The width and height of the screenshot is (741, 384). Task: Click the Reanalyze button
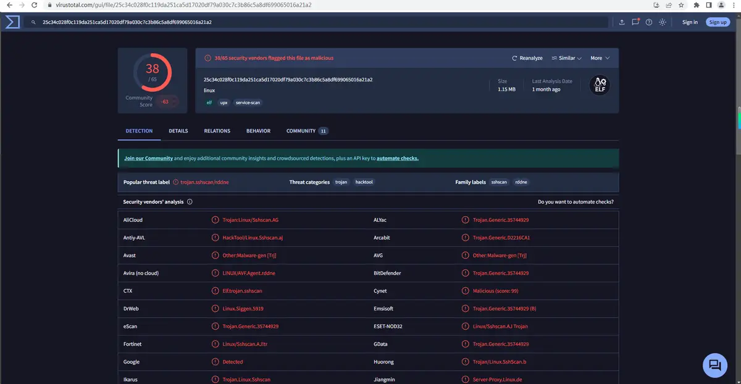[527, 58]
